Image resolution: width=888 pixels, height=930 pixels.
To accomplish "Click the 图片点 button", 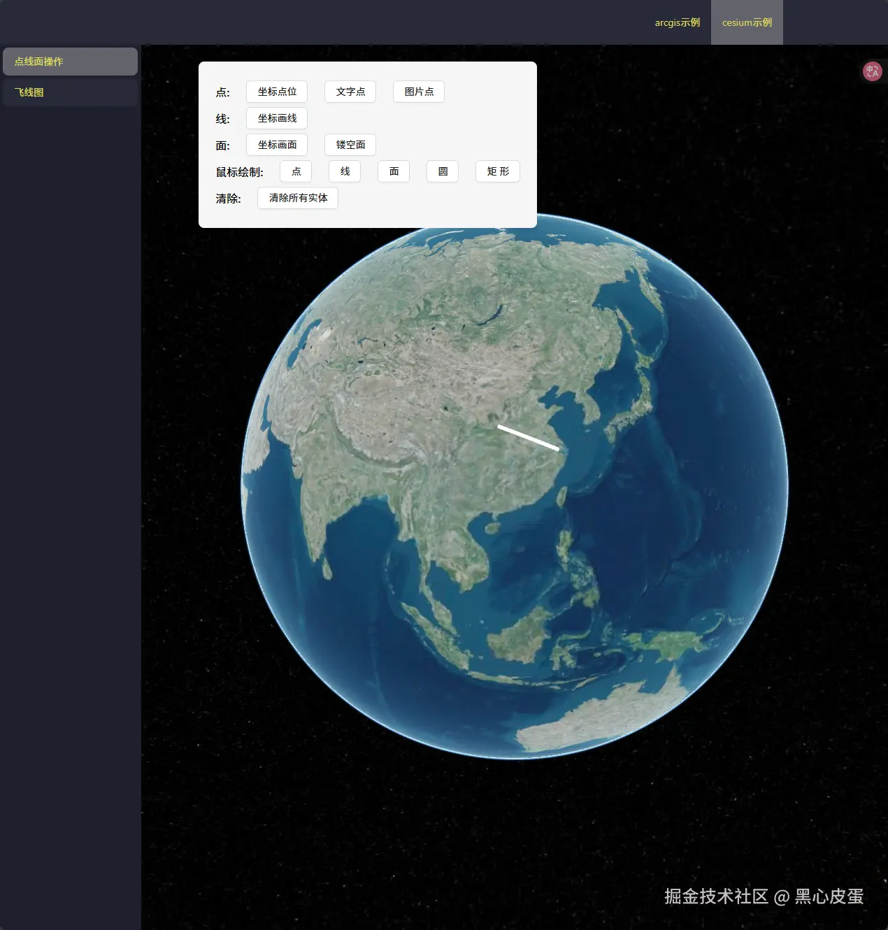I will pyautogui.click(x=419, y=92).
